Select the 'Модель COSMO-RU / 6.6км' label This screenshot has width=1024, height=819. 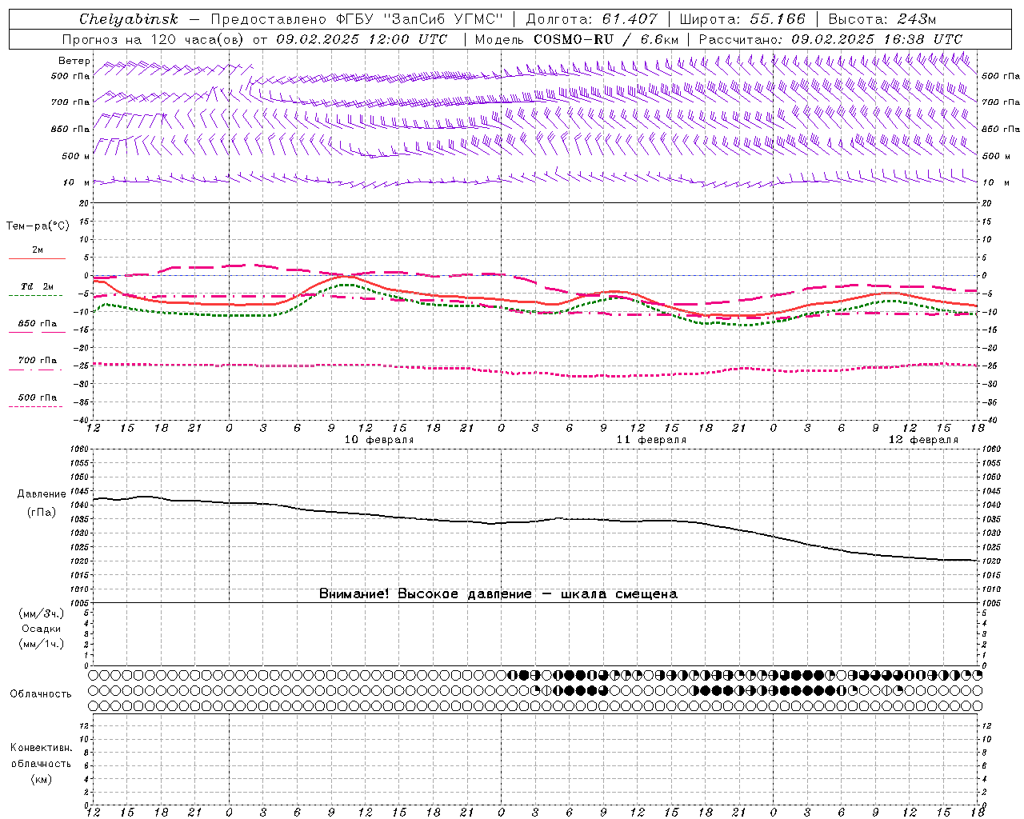point(577,39)
